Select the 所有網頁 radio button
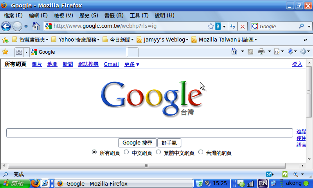This screenshot has width=313, height=188. 94,152
